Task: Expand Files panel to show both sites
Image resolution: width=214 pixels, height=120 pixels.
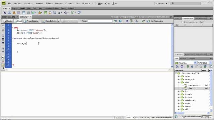Action: (211, 66)
